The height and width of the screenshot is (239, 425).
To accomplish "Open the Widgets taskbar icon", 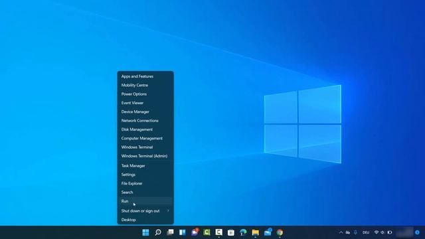I will 183,232.
